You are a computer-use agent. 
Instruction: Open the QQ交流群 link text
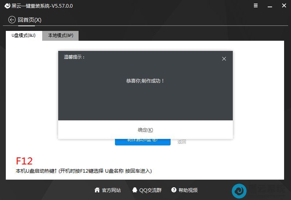(150, 190)
